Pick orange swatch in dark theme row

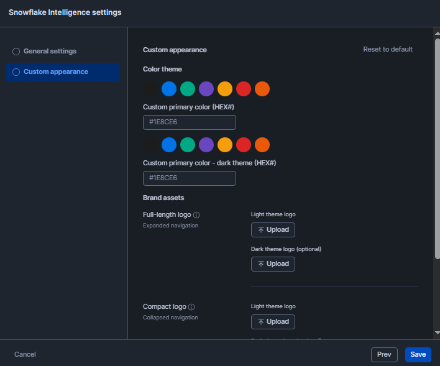click(262, 145)
